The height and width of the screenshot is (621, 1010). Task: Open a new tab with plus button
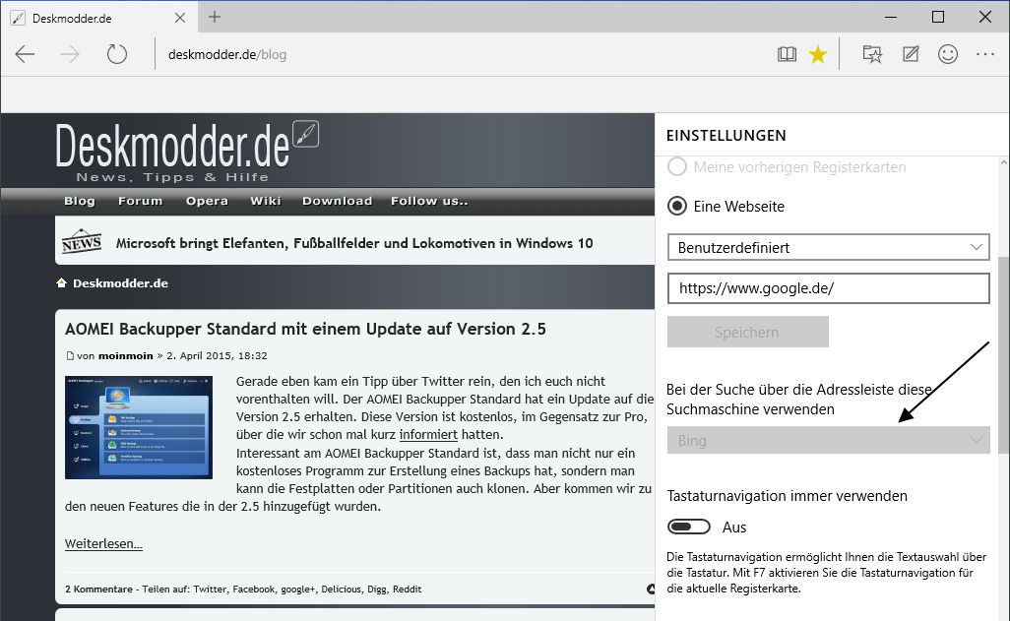tap(215, 17)
